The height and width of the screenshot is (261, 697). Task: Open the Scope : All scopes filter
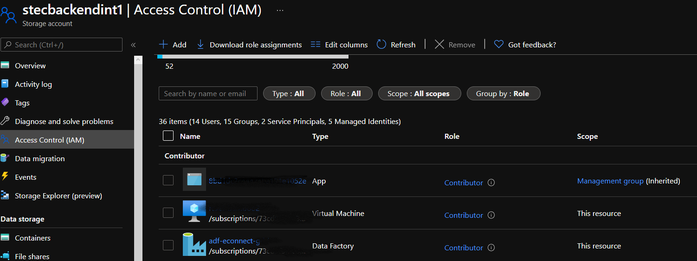point(420,93)
